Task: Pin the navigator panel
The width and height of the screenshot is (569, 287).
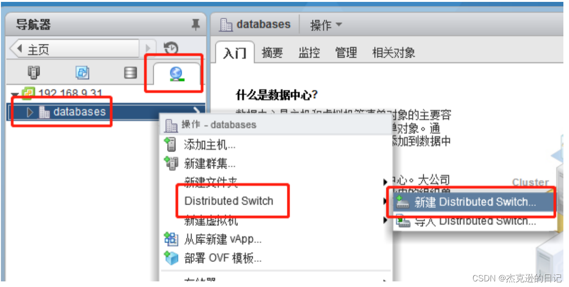Action: click(196, 25)
